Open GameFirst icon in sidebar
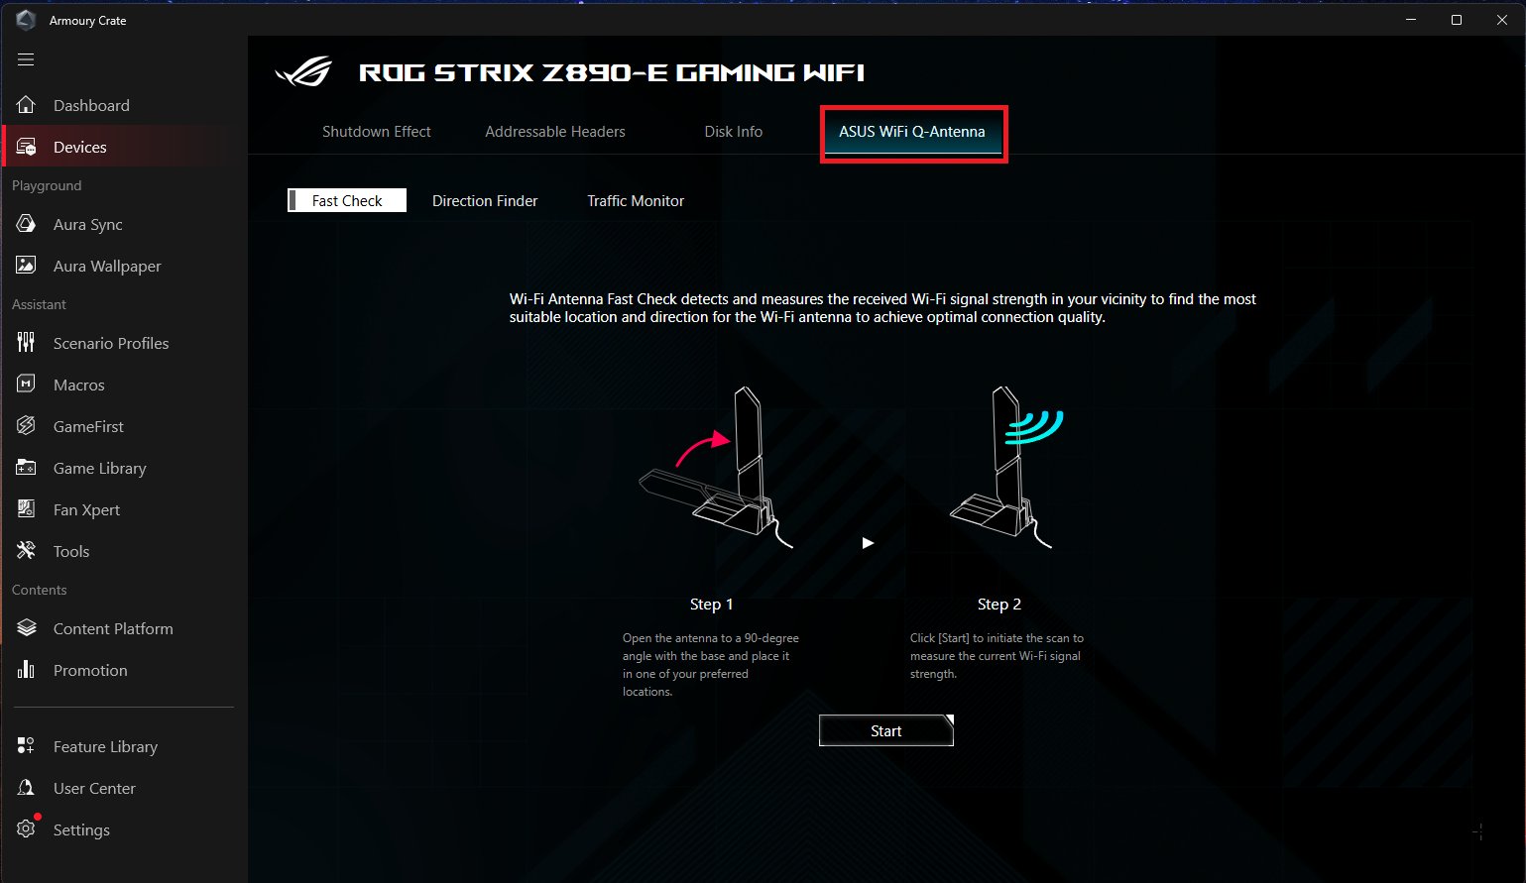This screenshot has width=1526, height=883. 26,426
